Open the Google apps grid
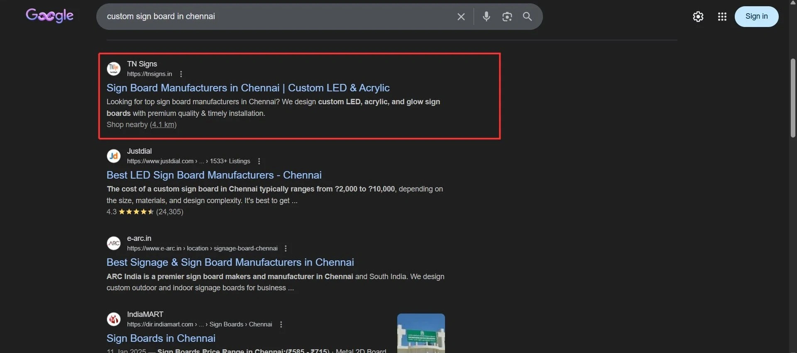 click(722, 17)
